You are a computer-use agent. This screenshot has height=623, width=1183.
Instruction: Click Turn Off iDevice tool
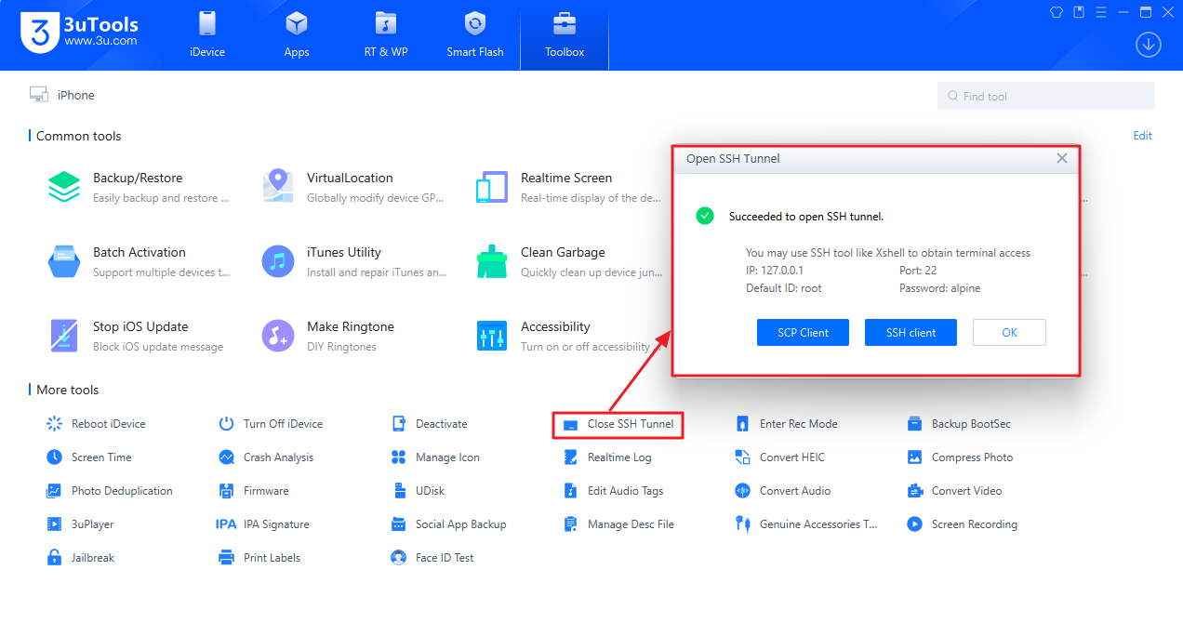point(271,424)
